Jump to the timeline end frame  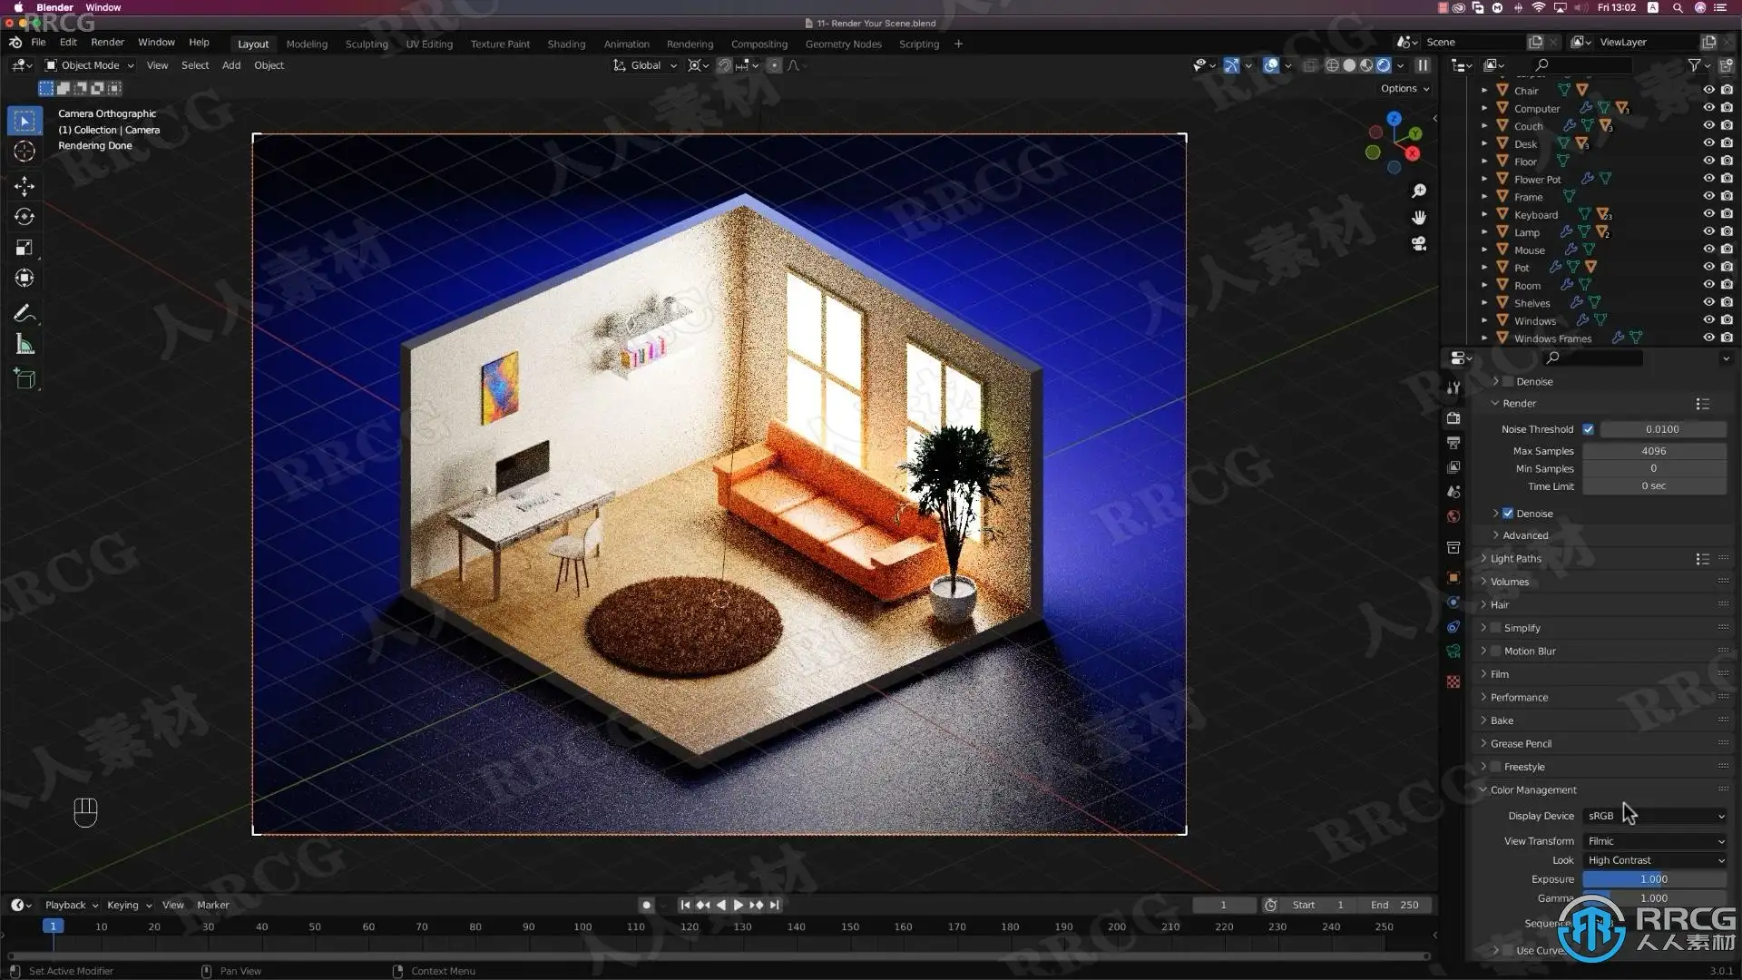[775, 905]
